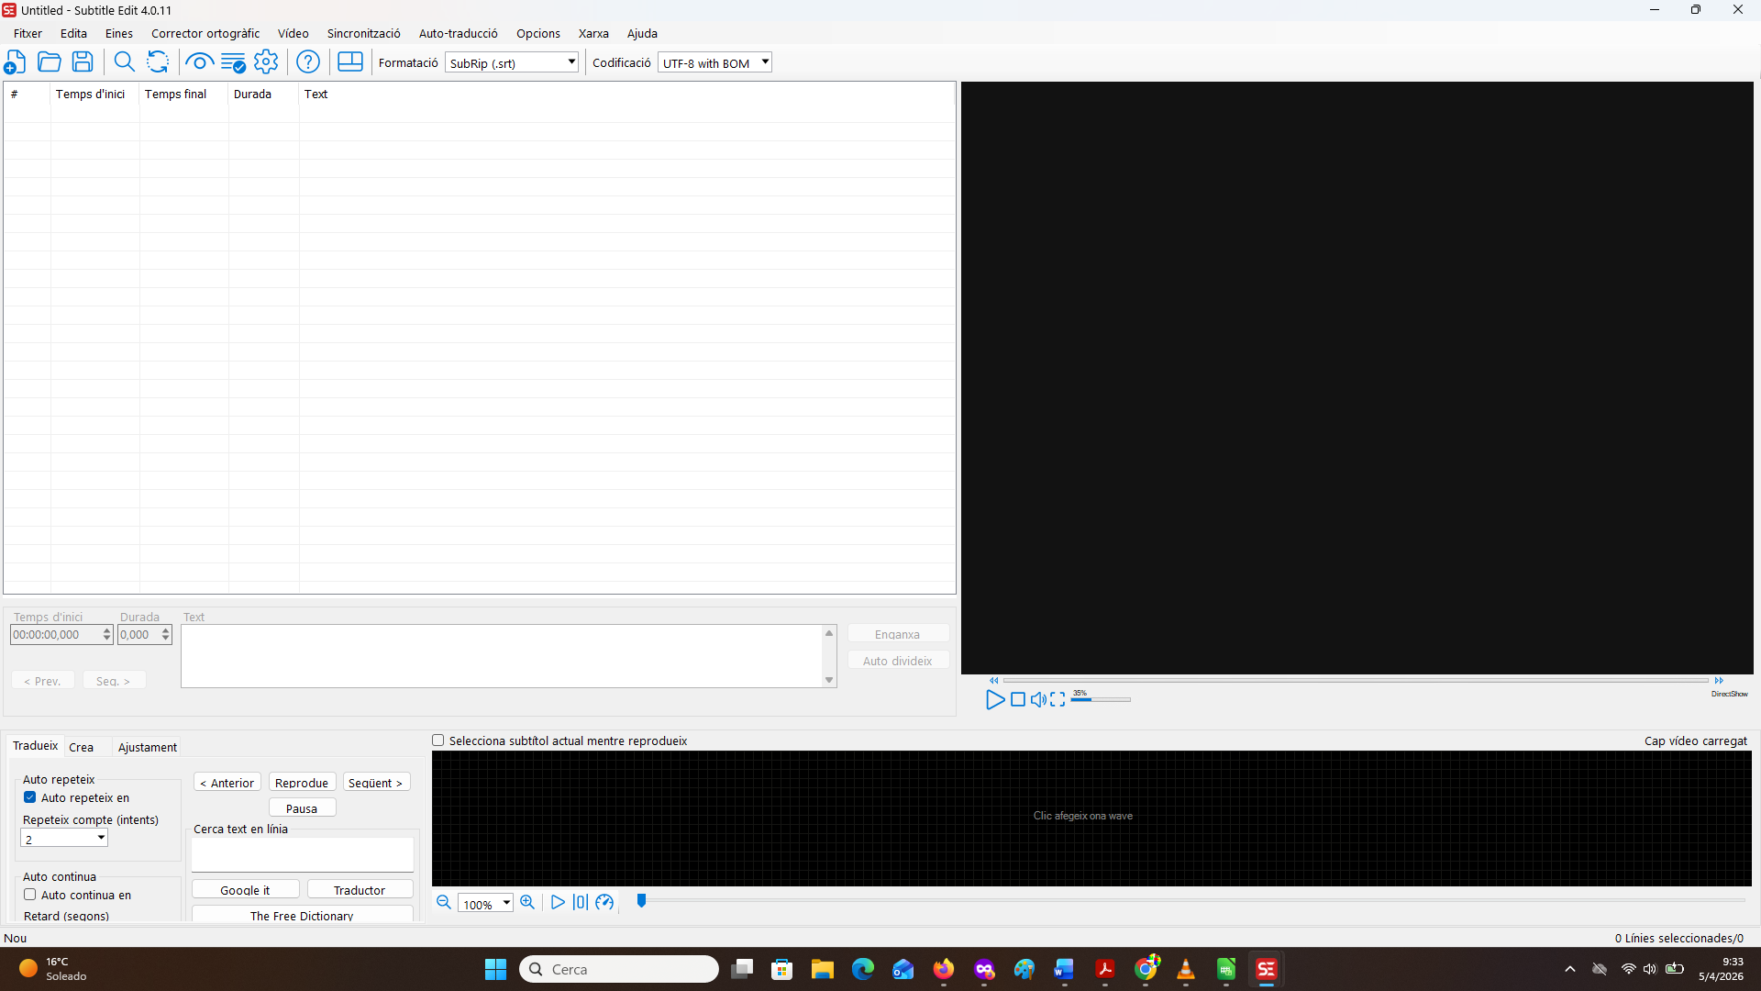
Task: Open a subtitle file via the folder icon
Action: click(x=49, y=62)
